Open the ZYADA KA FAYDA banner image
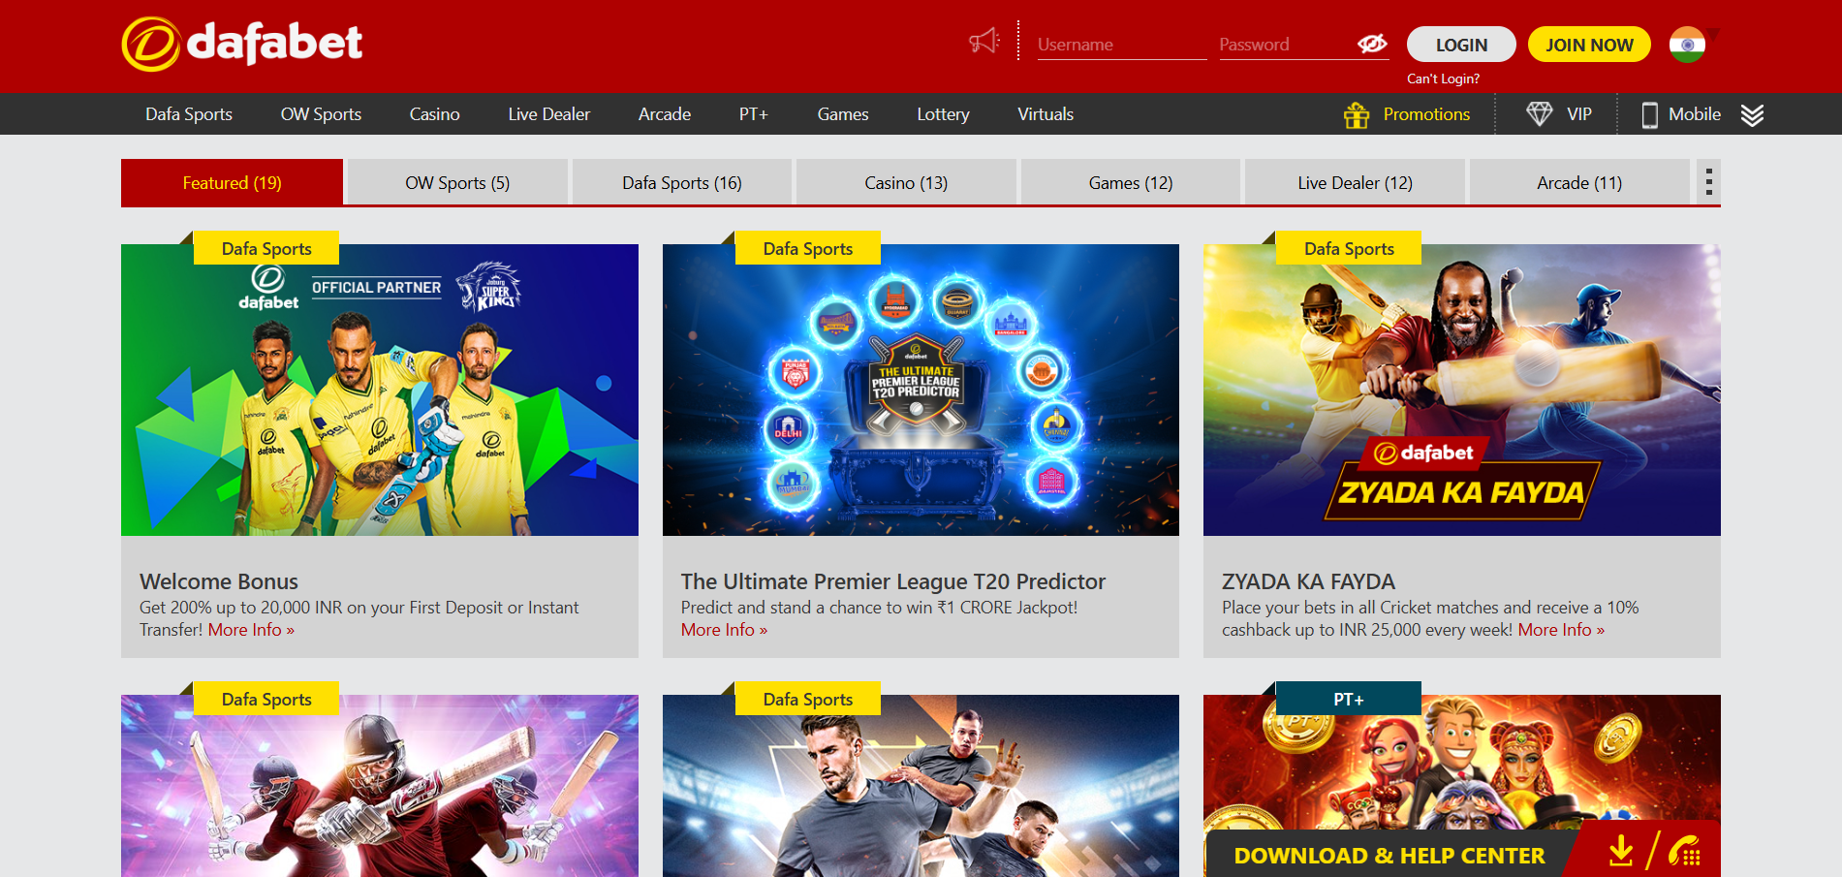Screen dimensions: 1842x877 tap(1462, 390)
